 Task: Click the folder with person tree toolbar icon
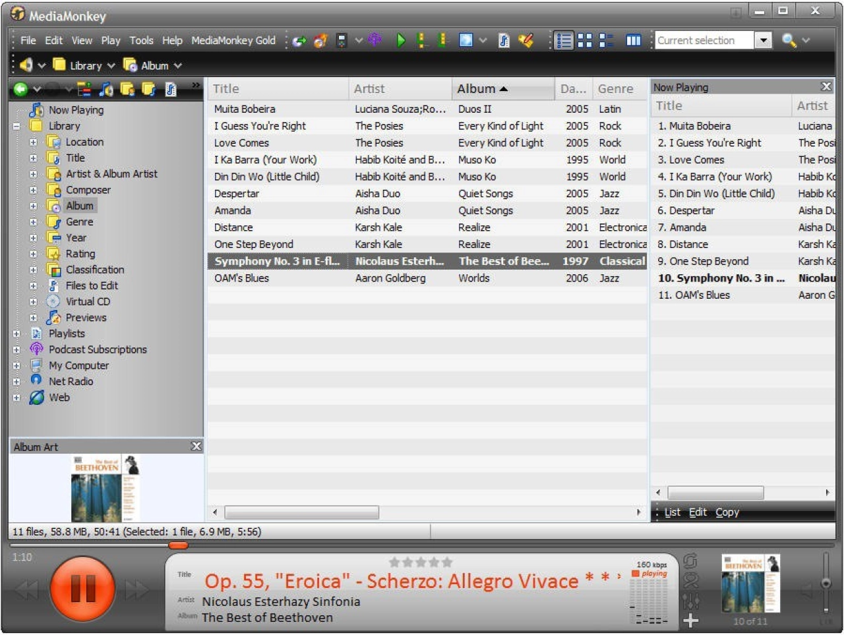[x=127, y=88]
